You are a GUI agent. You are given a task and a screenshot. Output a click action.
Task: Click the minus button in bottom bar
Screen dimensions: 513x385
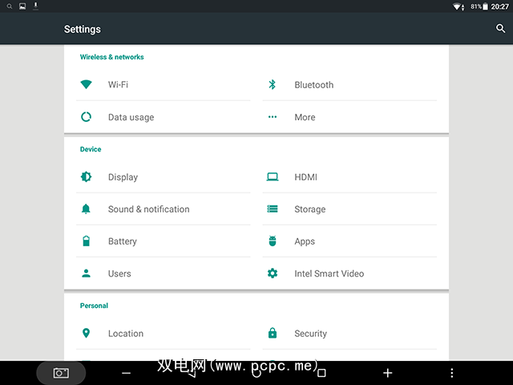[127, 373]
